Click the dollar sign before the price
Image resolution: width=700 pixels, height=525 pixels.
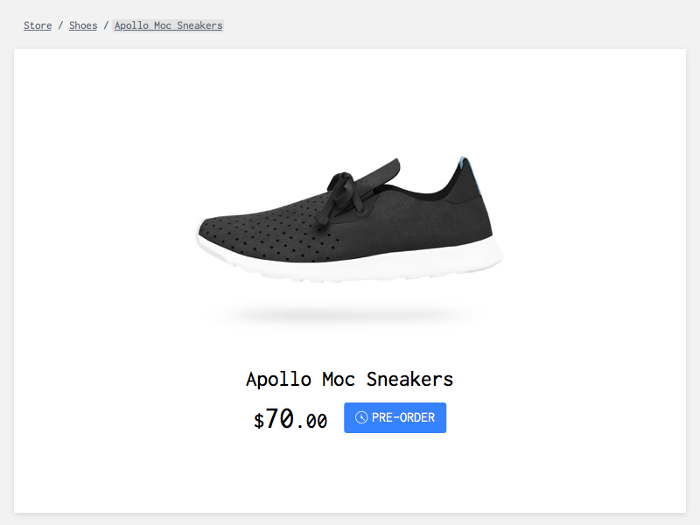click(259, 421)
